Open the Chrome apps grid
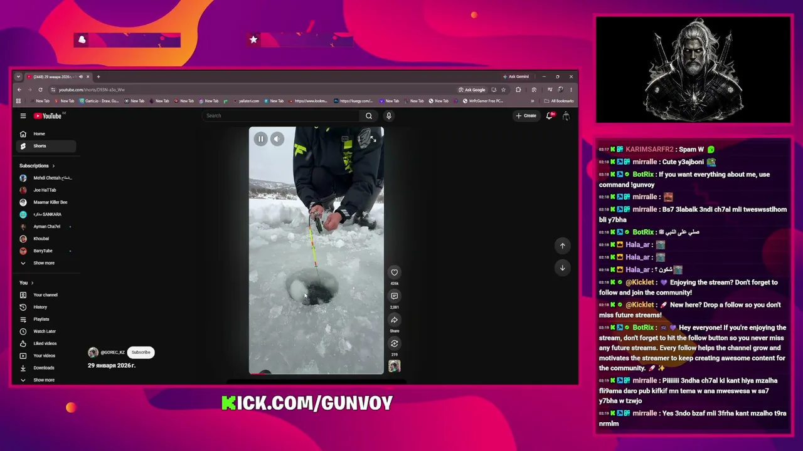This screenshot has width=803, height=451. click(18, 101)
